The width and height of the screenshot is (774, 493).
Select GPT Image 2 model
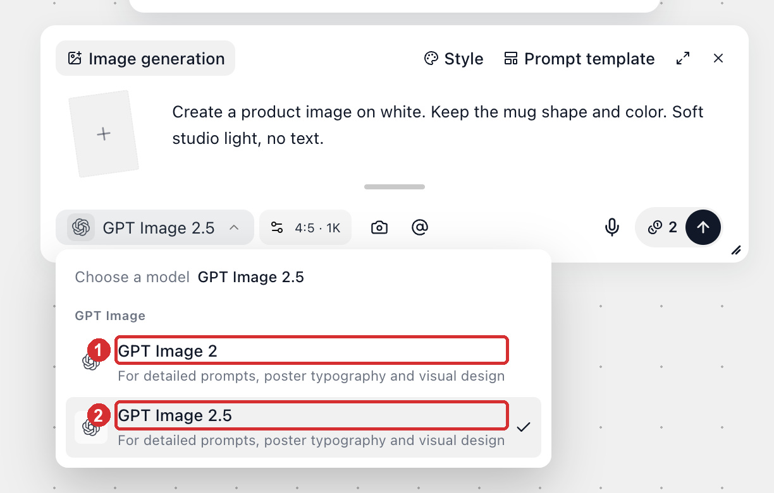tap(304, 361)
